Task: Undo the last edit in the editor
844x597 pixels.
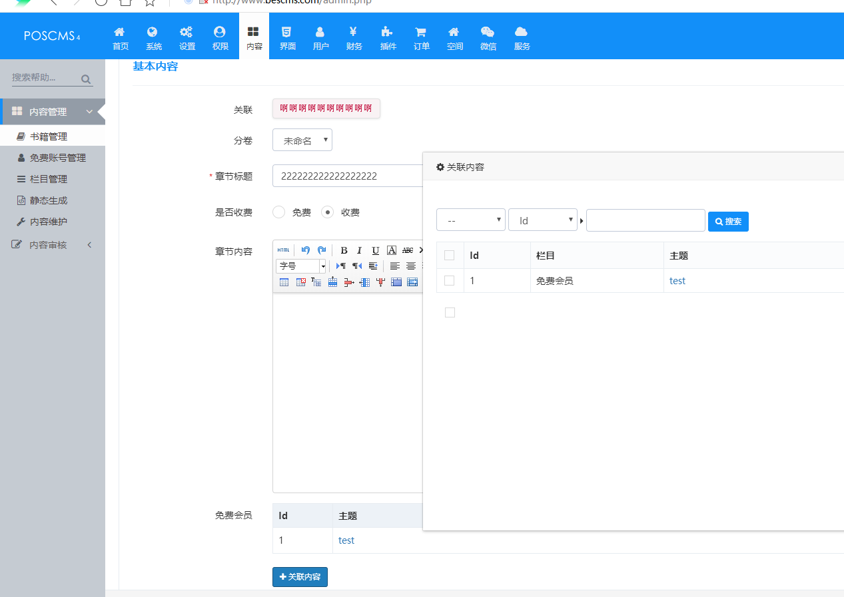Action: 306,250
